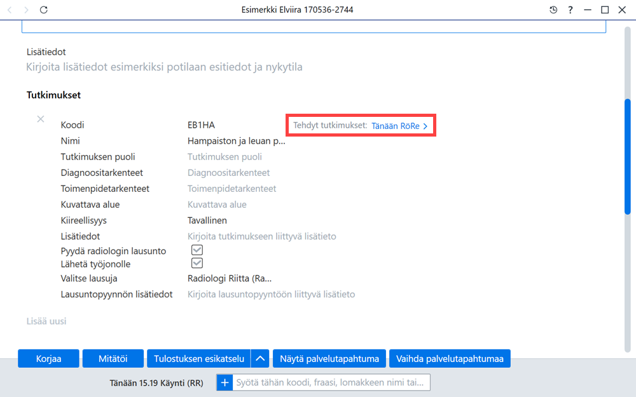Image resolution: width=636 pixels, height=397 pixels.
Task: Remove the EB1HA examination with X icon
Action: [x=41, y=119]
